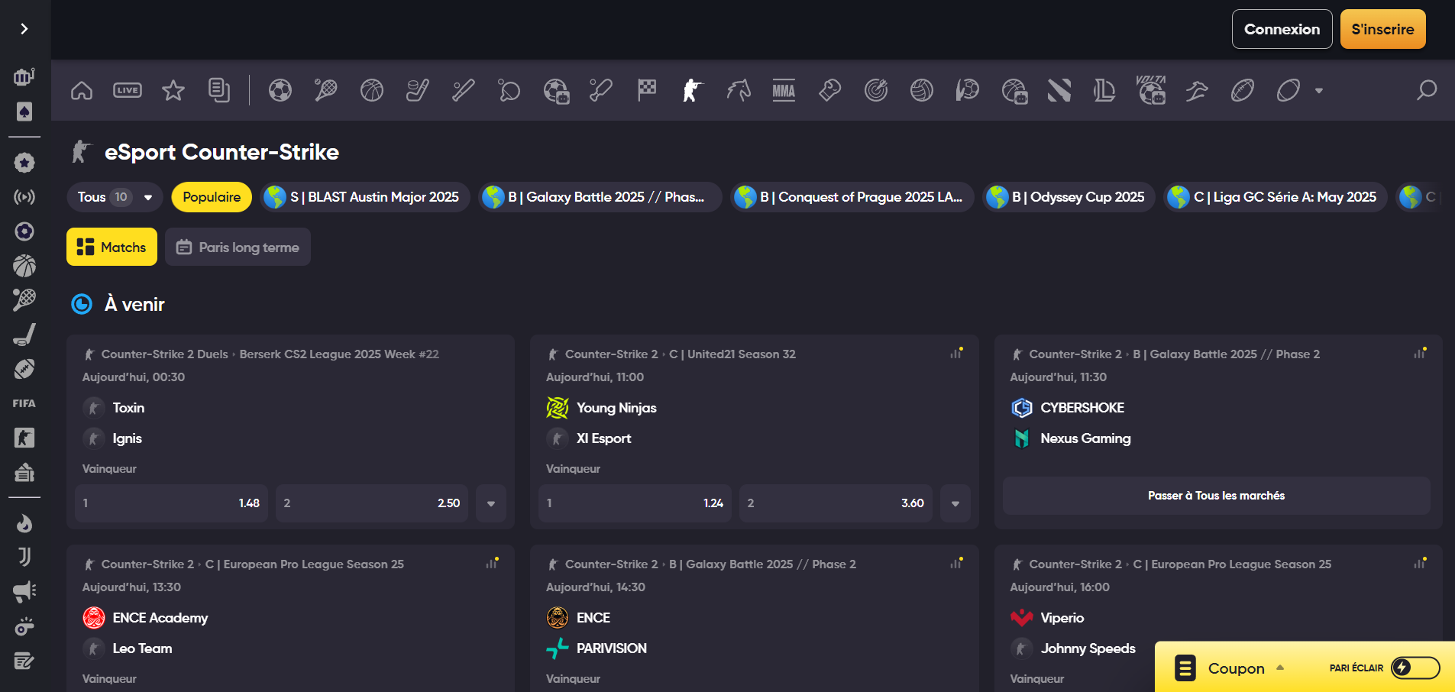
Task: Open the PARIVISION team match
Action: click(x=611, y=648)
